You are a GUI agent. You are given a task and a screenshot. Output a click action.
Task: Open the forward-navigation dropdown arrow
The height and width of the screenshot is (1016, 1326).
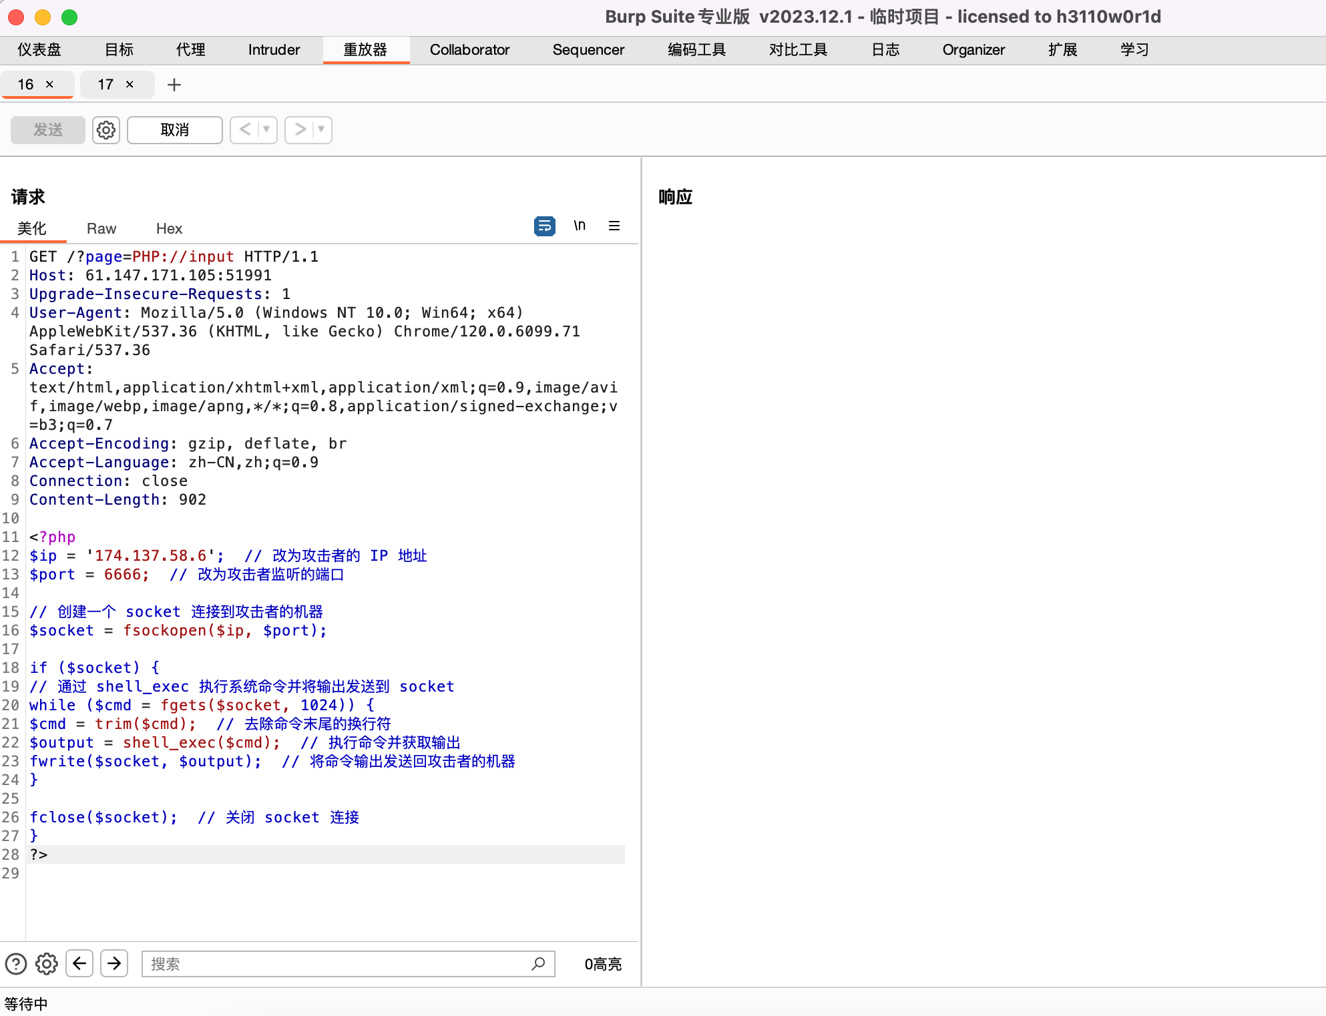(320, 130)
